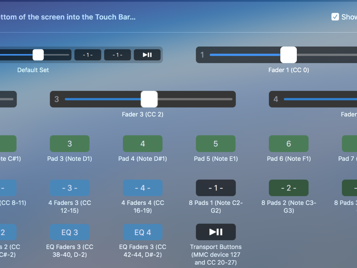357x268 pixels.
Task: Click the 4 Faders 4 blue button
Action: [143, 188]
